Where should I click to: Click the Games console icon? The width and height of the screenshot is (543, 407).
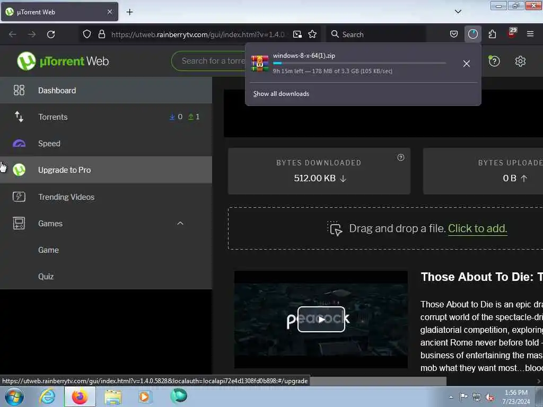[19, 223]
